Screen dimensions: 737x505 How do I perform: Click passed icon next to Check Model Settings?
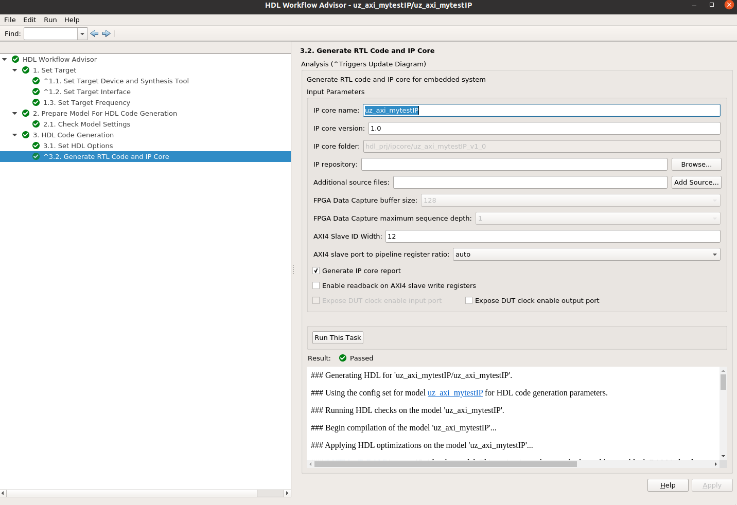[x=36, y=124]
